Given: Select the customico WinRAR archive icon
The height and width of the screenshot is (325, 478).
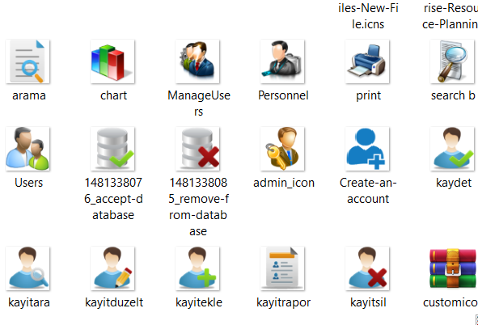Looking at the screenshot, I should pyautogui.click(x=453, y=268).
